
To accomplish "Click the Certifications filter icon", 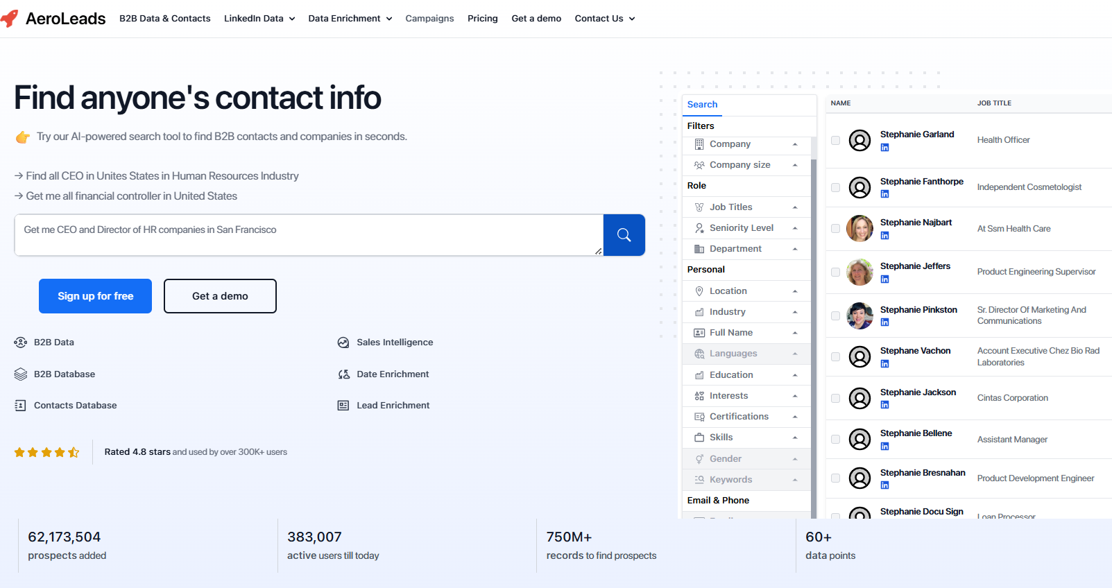I will pos(699,417).
